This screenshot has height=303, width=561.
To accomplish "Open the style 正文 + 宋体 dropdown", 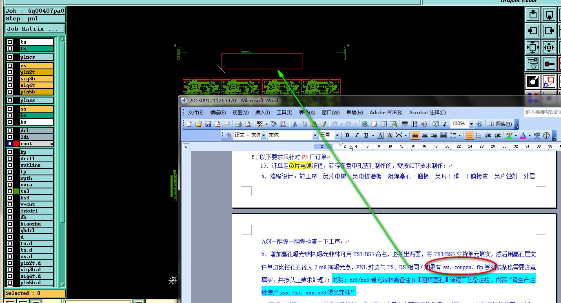I will [x=264, y=135].
